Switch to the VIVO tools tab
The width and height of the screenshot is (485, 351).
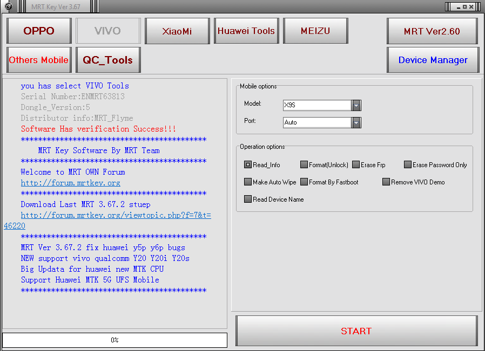pyautogui.click(x=108, y=31)
